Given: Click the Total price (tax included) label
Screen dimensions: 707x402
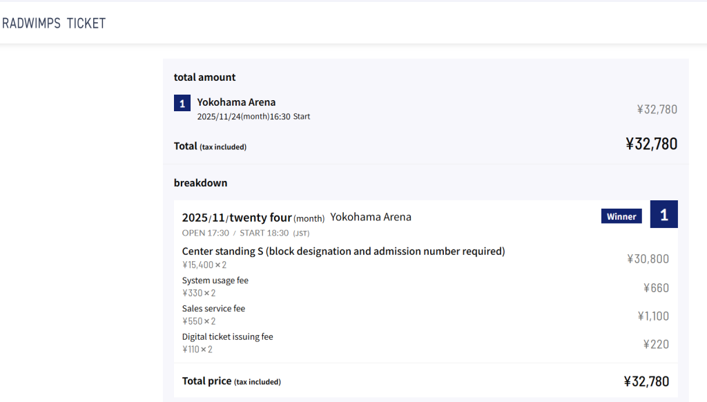Looking at the screenshot, I should (231, 381).
